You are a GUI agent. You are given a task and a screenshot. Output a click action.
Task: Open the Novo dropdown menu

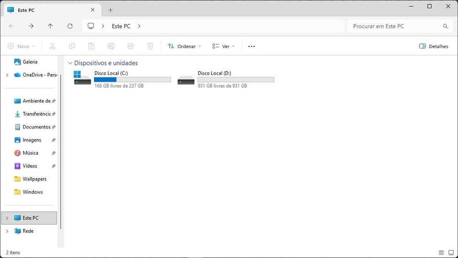click(22, 46)
